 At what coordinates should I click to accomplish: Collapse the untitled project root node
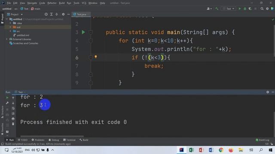point(7,19)
